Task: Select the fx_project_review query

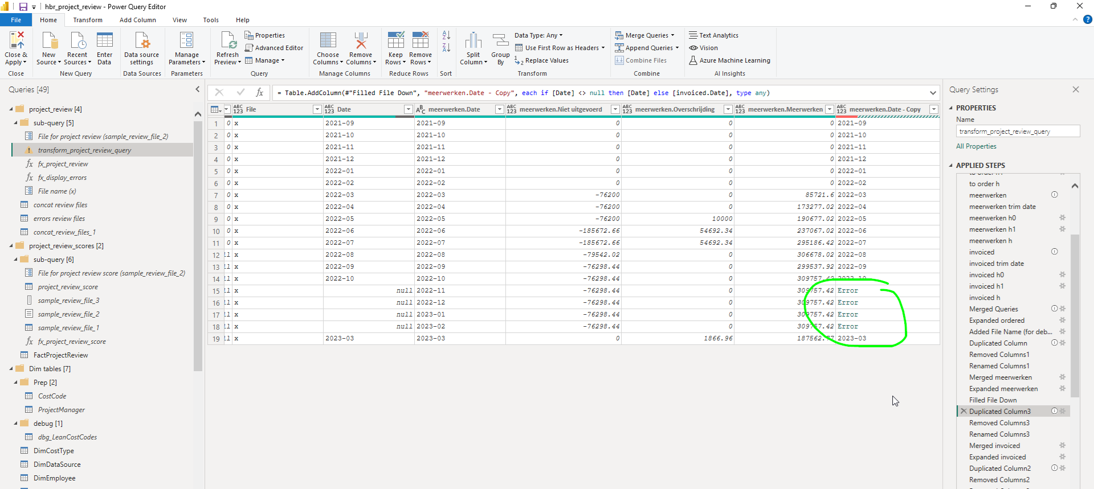Action: (63, 164)
